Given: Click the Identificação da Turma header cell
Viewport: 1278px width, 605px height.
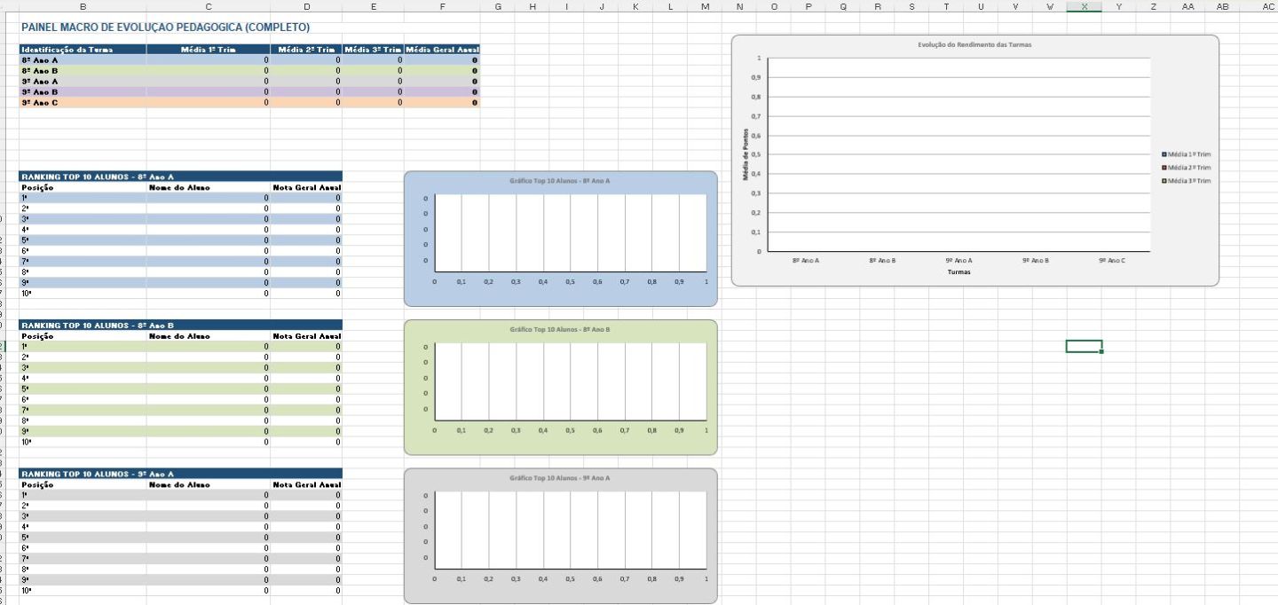Looking at the screenshot, I should (83, 49).
